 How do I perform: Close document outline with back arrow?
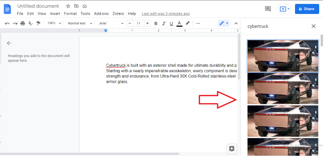coord(9,43)
